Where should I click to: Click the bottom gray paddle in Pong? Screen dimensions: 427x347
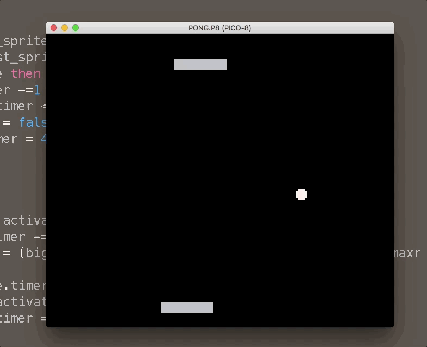tap(187, 308)
